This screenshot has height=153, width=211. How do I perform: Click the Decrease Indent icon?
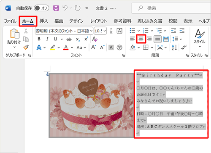click(x=173, y=31)
